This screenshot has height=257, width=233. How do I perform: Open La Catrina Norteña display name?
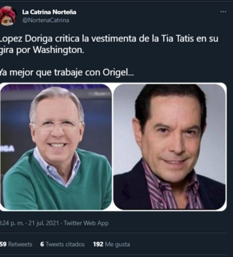pos(49,12)
